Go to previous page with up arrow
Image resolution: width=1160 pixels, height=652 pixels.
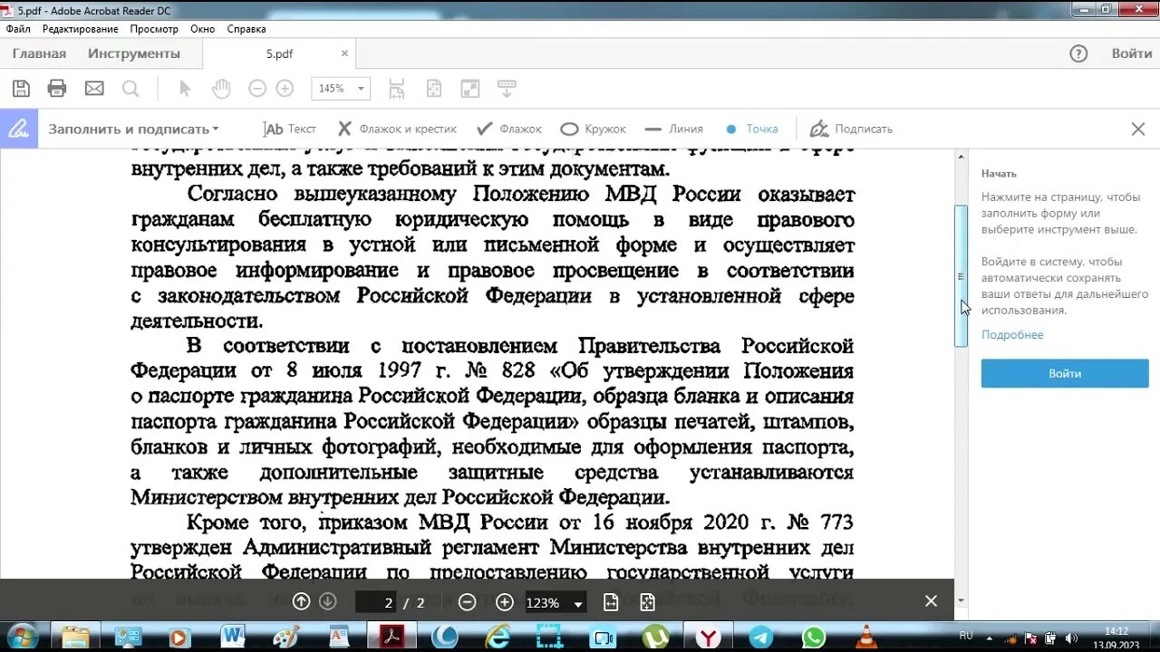tap(302, 602)
